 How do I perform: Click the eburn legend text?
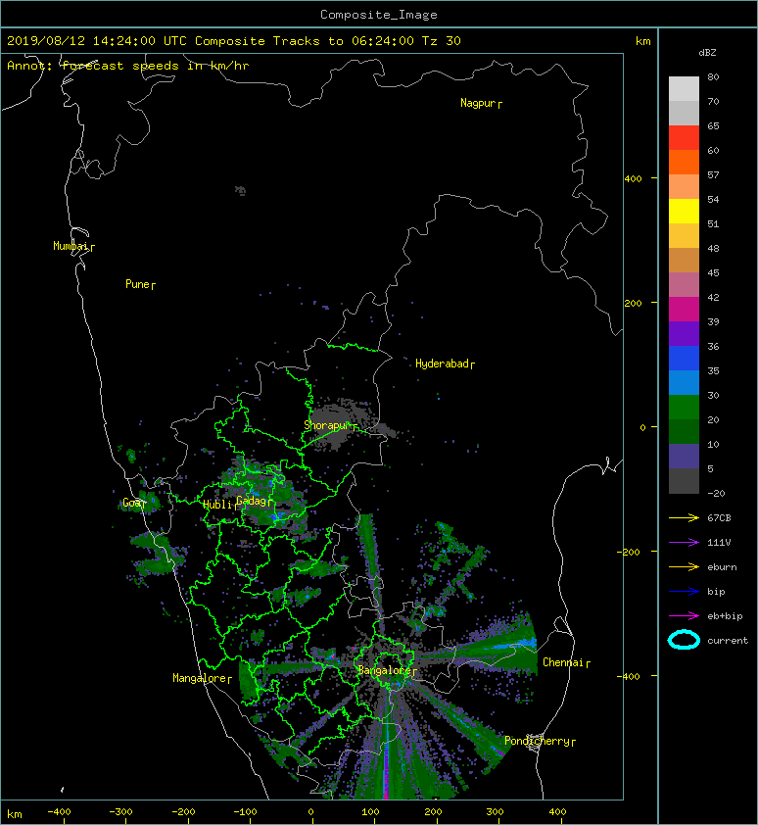click(x=722, y=566)
